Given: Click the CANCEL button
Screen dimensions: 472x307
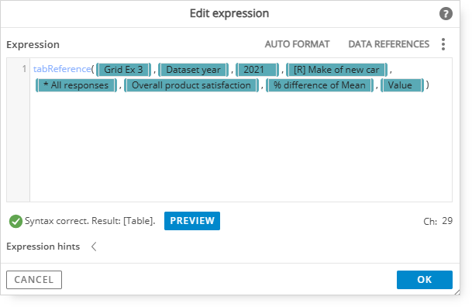Looking at the screenshot, I should [34, 280].
